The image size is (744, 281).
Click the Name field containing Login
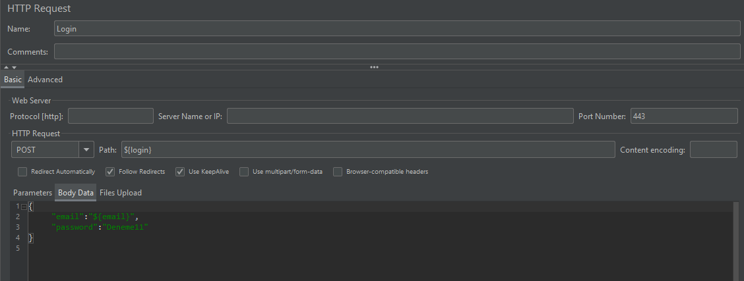(x=396, y=28)
